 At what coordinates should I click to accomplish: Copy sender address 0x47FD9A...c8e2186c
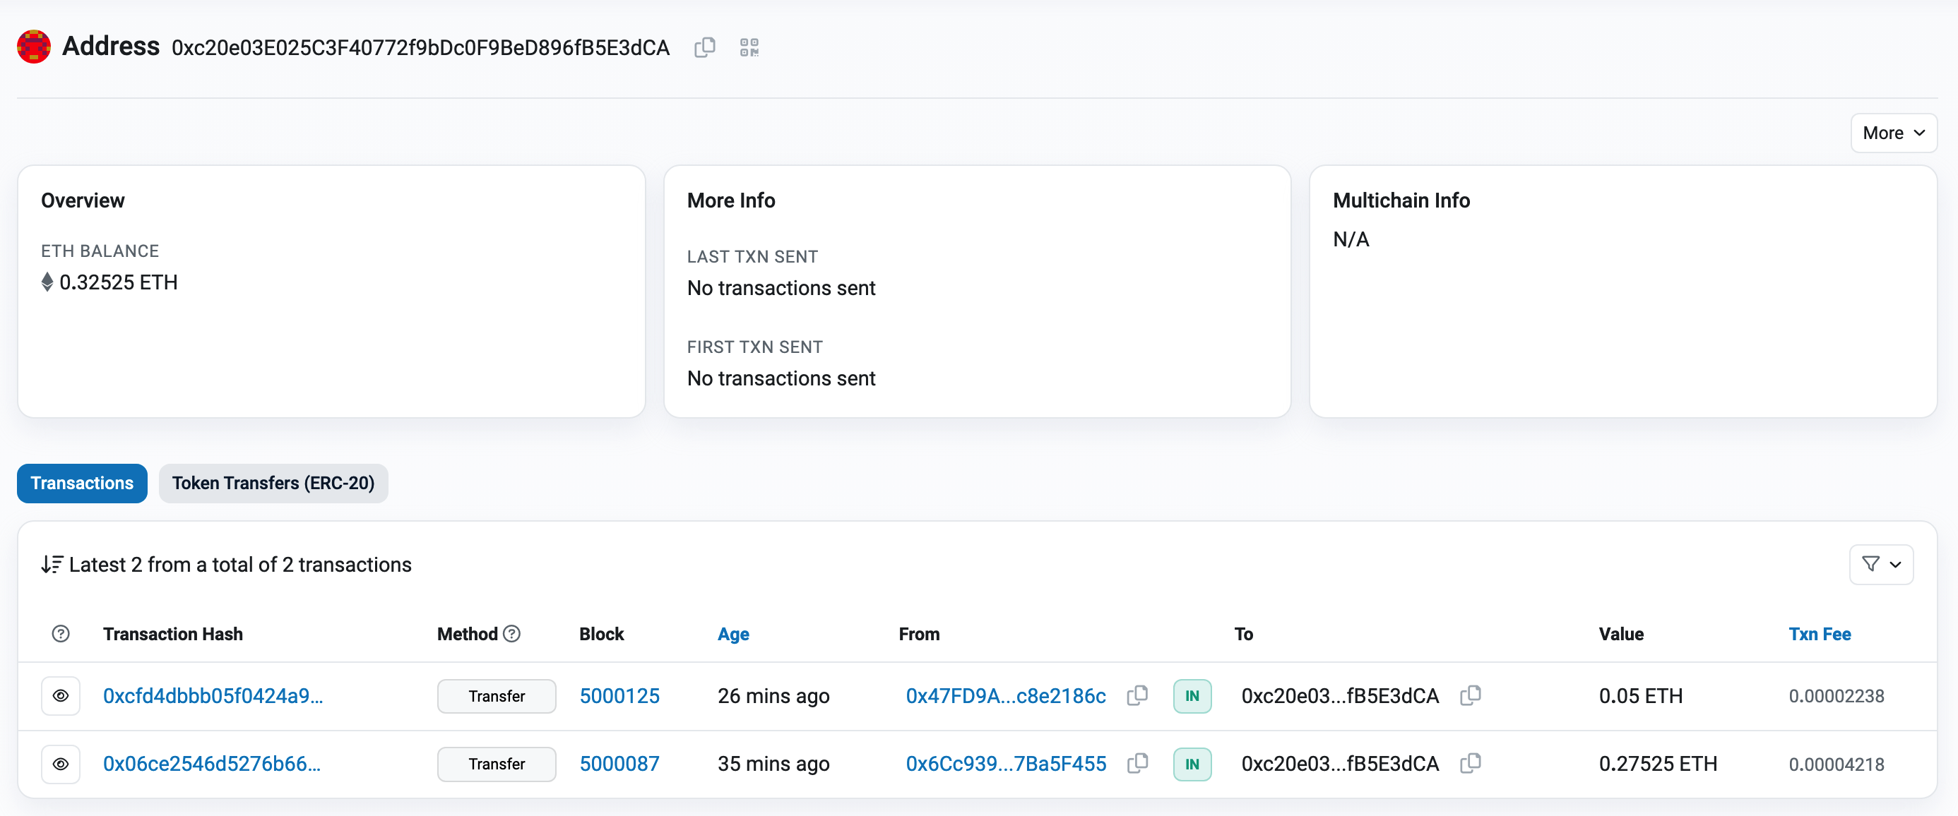tap(1137, 695)
